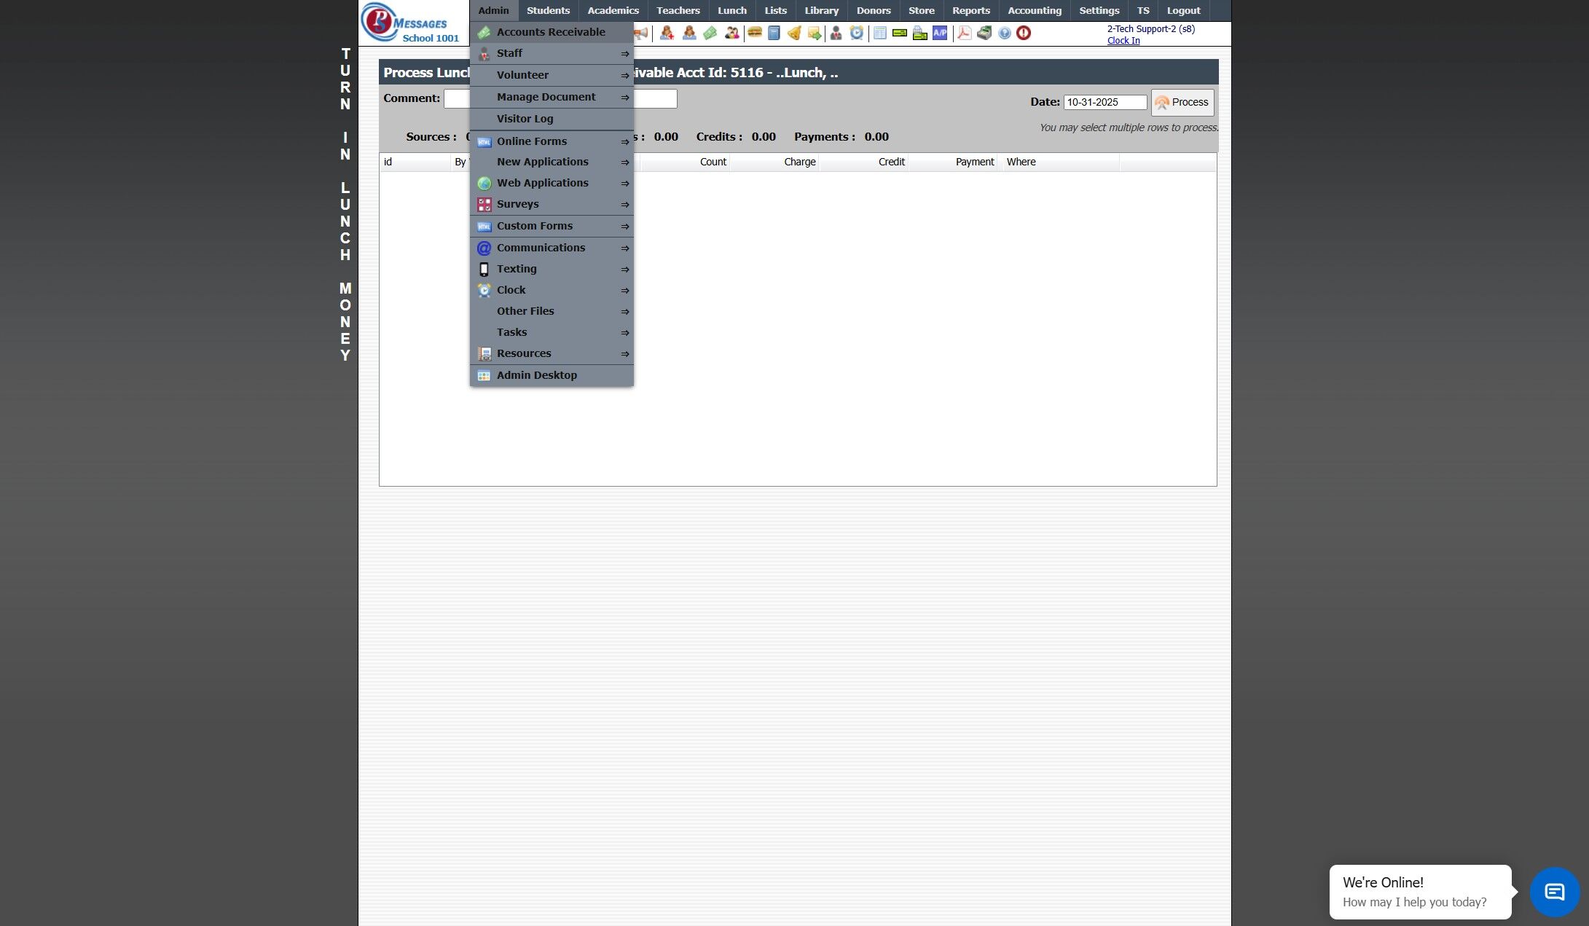Click the alarm clock toolbar icon
1589x926 pixels.
pyautogui.click(x=857, y=33)
